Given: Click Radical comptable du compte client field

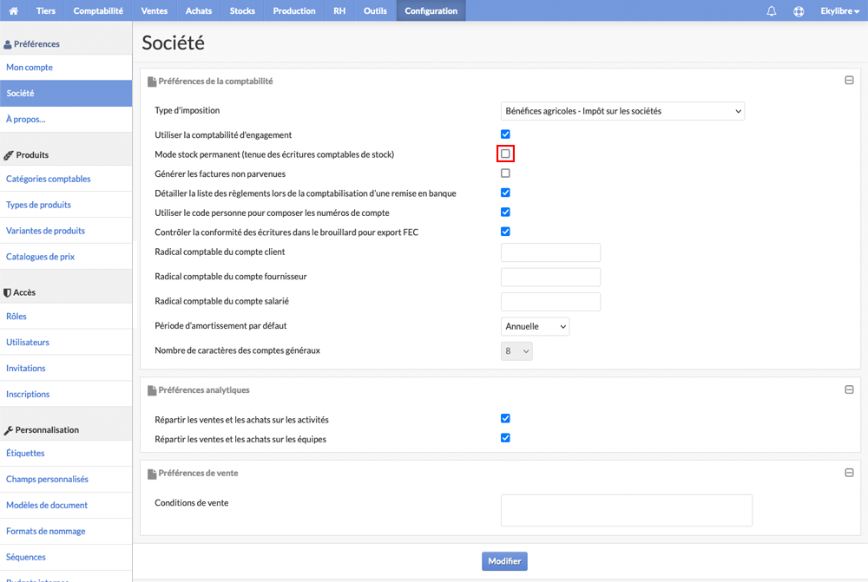Looking at the screenshot, I should (550, 252).
